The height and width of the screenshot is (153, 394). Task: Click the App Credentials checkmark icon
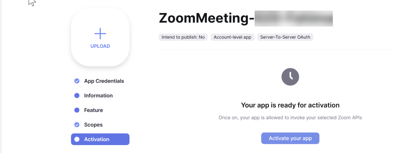coord(77,81)
